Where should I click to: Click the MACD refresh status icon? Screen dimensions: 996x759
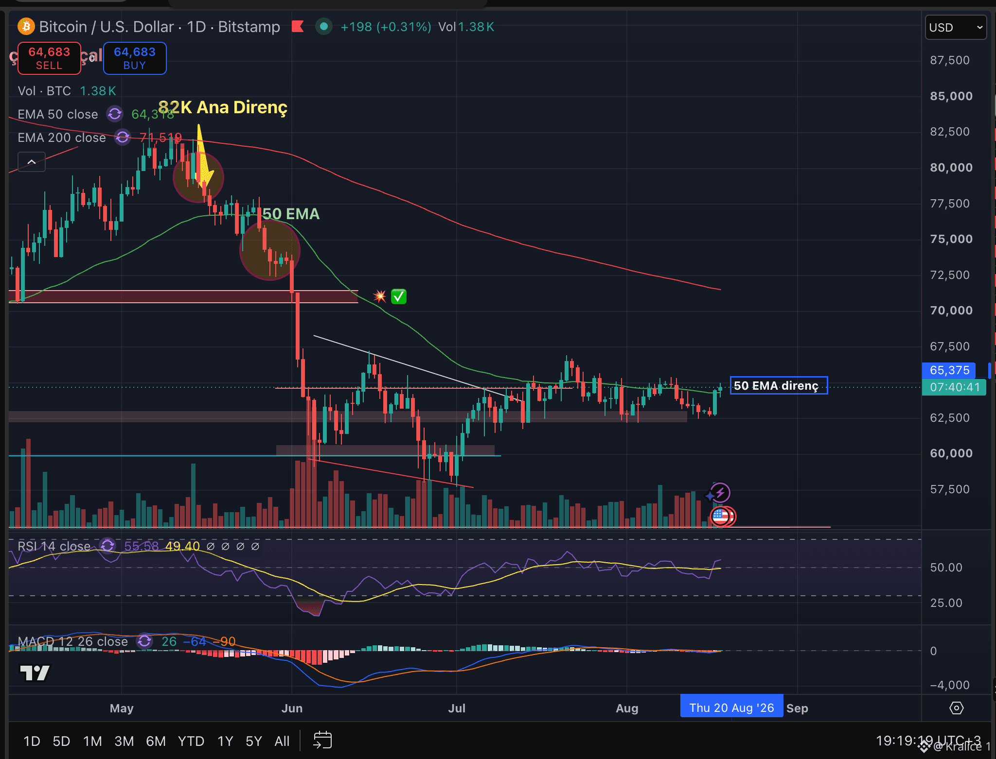click(144, 641)
